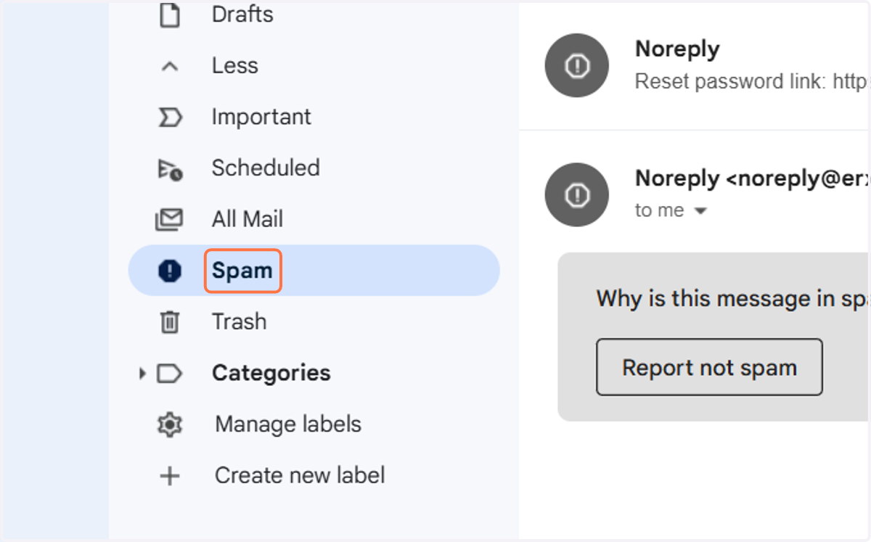Image resolution: width=871 pixels, height=542 pixels.
Task: Open the Manage labels link
Action: tap(288, 424)
